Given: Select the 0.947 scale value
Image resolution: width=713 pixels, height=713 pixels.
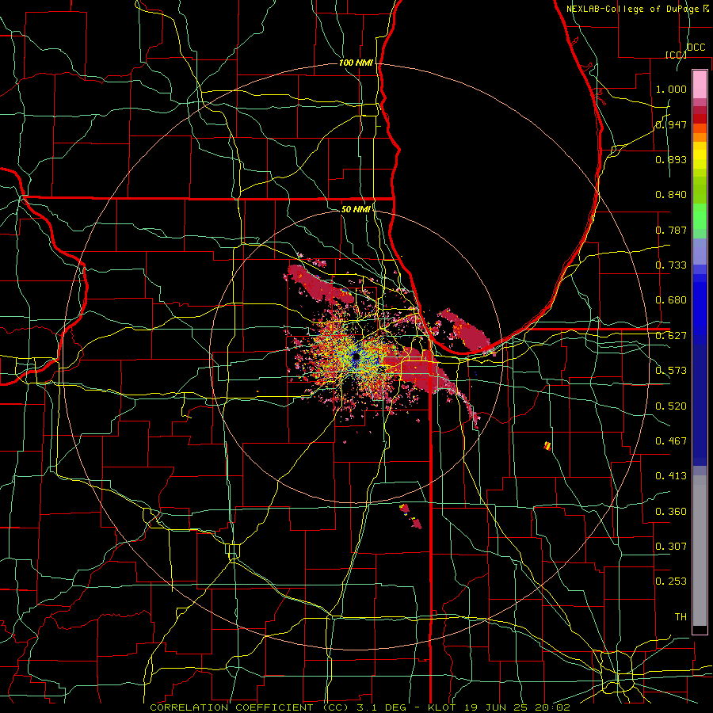Looking at the screenshot, I should 671,124.
